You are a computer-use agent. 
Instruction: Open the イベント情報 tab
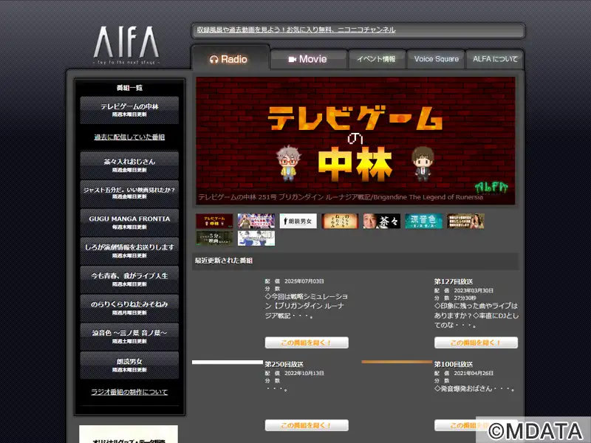(x=377, y=59)
